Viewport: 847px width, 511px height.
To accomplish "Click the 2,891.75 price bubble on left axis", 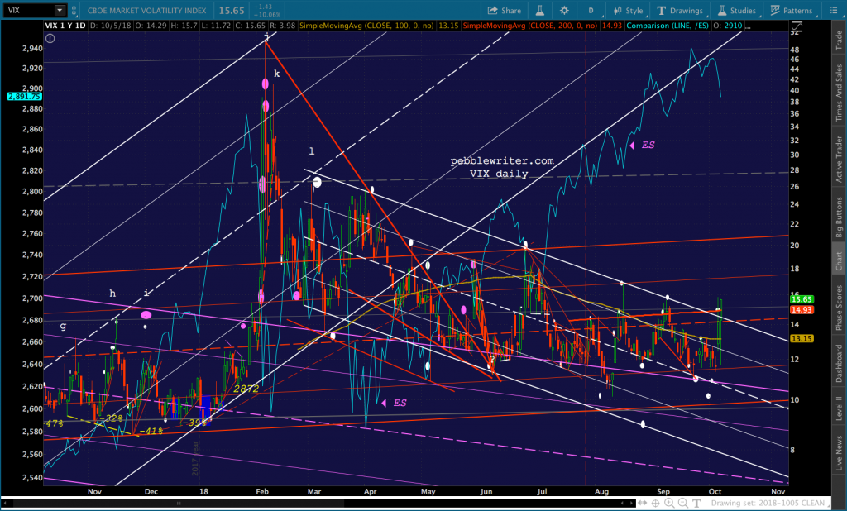I will (24, 96).
